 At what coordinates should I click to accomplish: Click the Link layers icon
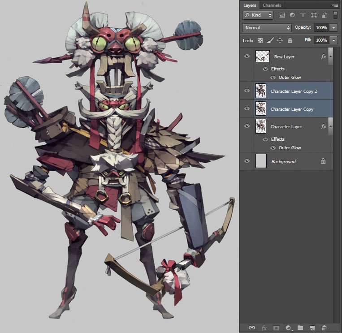pos(252,328)
